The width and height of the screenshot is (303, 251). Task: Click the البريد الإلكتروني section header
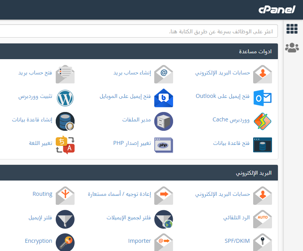pos(139,173)
